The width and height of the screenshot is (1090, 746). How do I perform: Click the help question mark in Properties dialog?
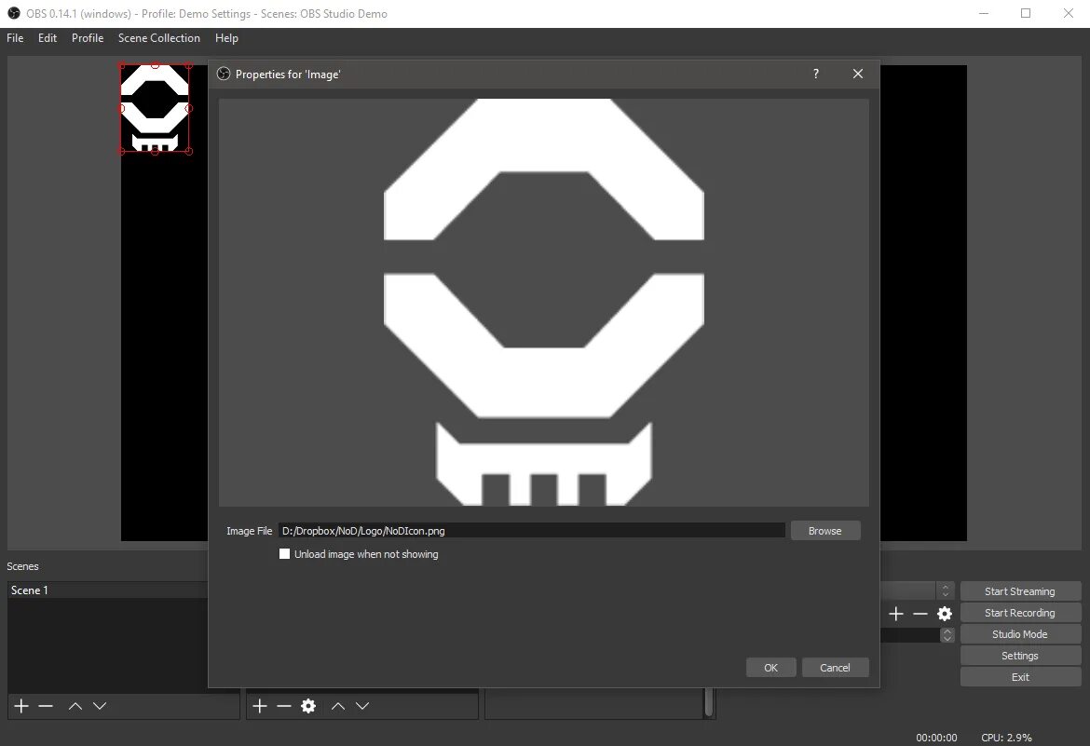815,74
